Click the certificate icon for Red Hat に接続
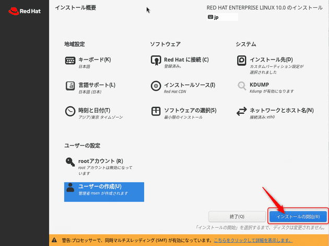 coord(156,61)
